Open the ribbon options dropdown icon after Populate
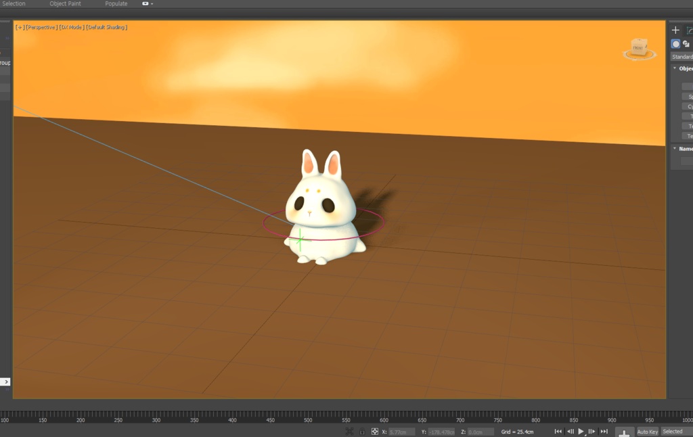 point(147,3)
